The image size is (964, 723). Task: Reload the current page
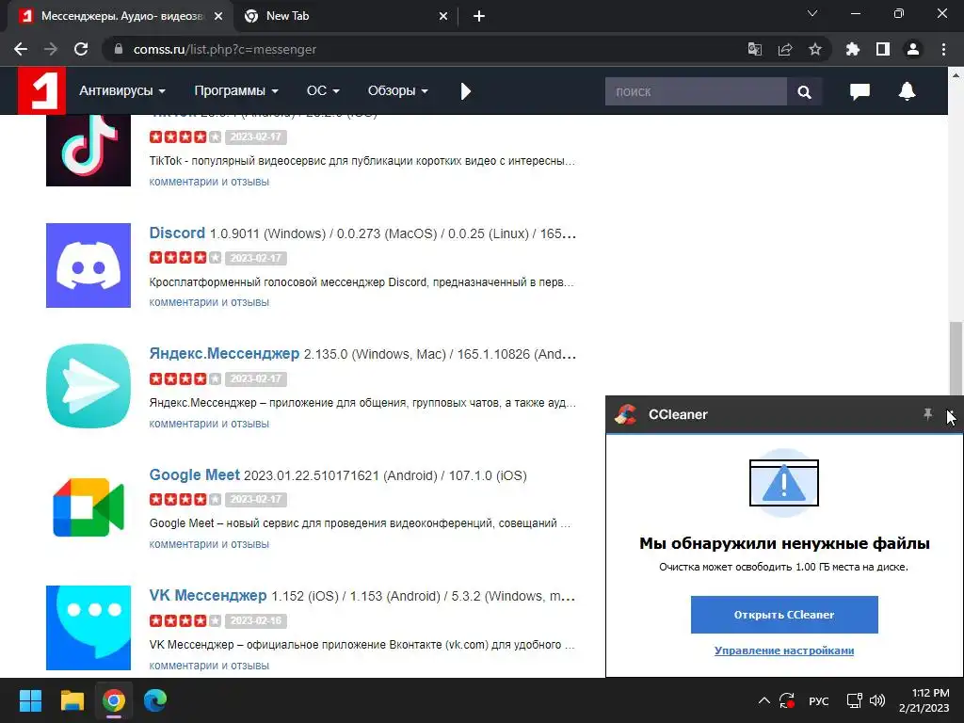81,49
